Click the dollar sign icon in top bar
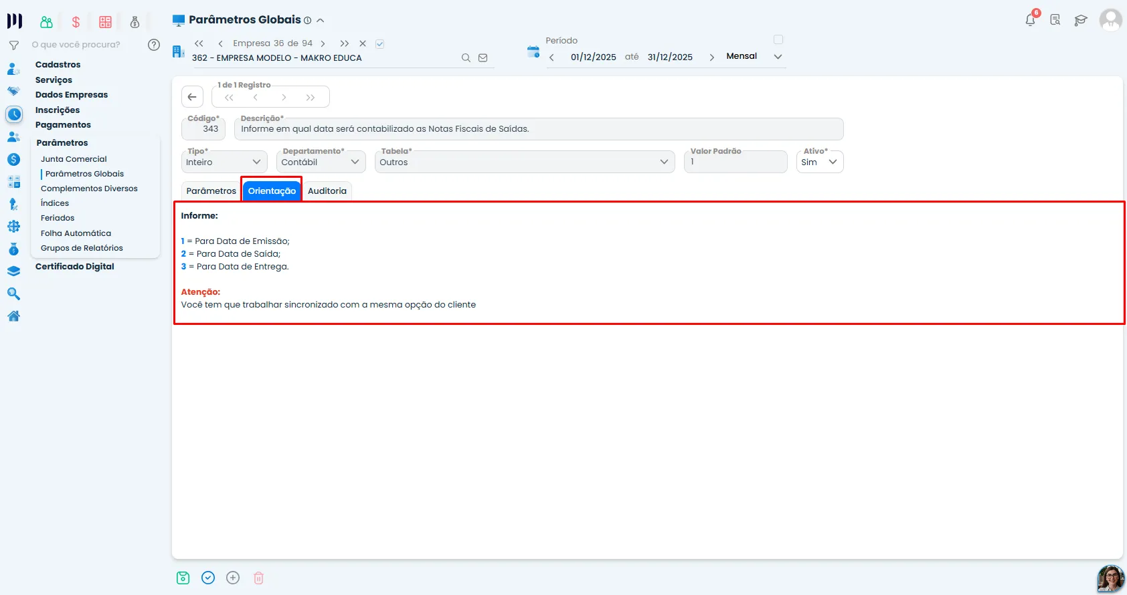This screenshot has width=1127, height=595. coord(76,22)
